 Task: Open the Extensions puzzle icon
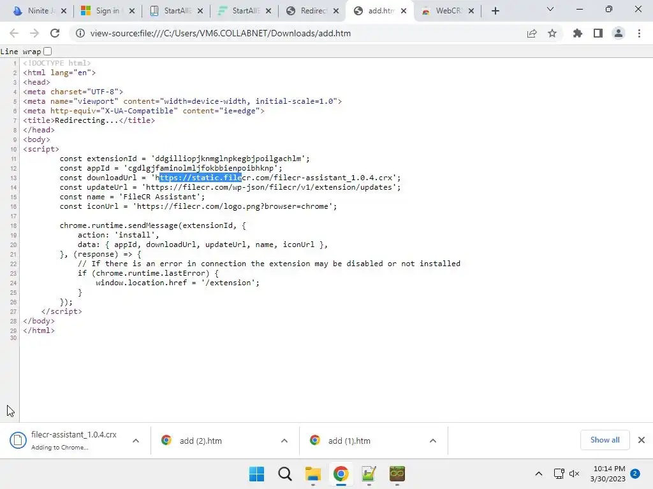click(577, 33)
